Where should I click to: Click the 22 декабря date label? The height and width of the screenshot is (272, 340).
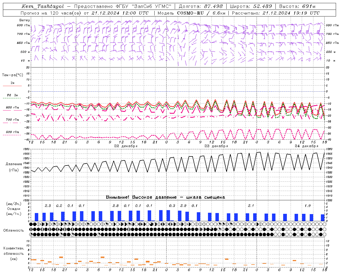[x=126, y=146]
